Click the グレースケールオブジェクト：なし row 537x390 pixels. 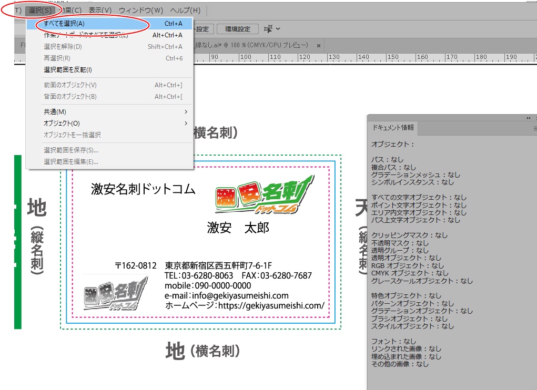422,281
